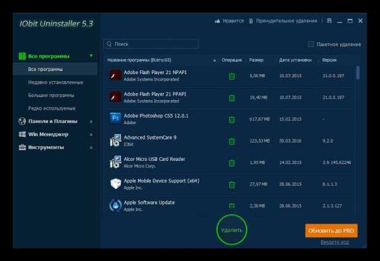Click the green grid Все программы icon
This screenshot has width=380, height=261.
point(22,56)
